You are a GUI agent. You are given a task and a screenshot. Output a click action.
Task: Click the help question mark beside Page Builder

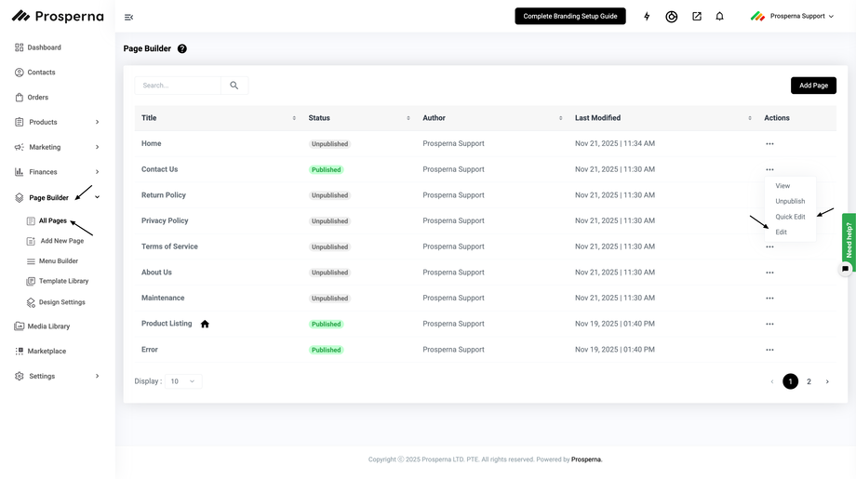pos(182,48)
